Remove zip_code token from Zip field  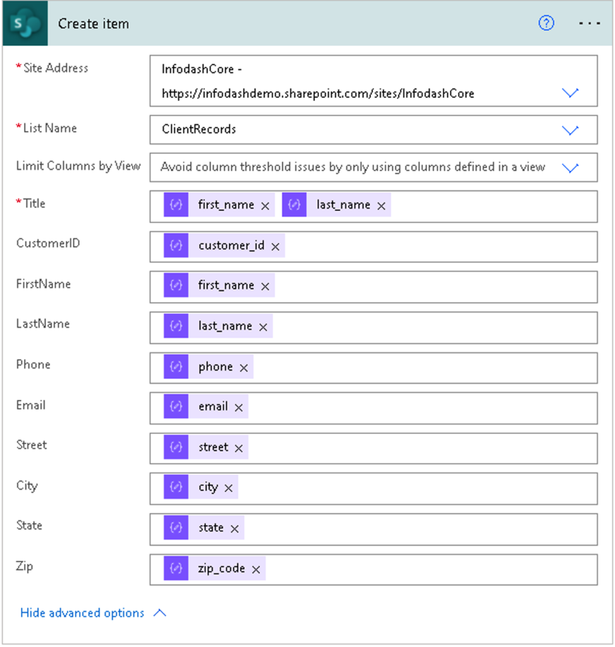point(256,569)
